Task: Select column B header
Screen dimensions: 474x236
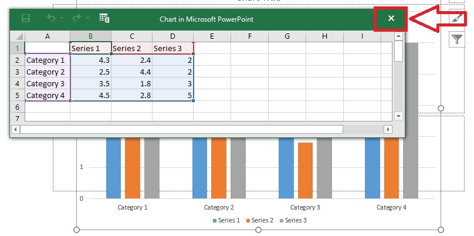Action: [x=90, y=37]
